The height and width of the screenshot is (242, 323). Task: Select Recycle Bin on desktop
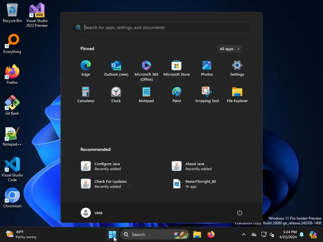[12, 13]
